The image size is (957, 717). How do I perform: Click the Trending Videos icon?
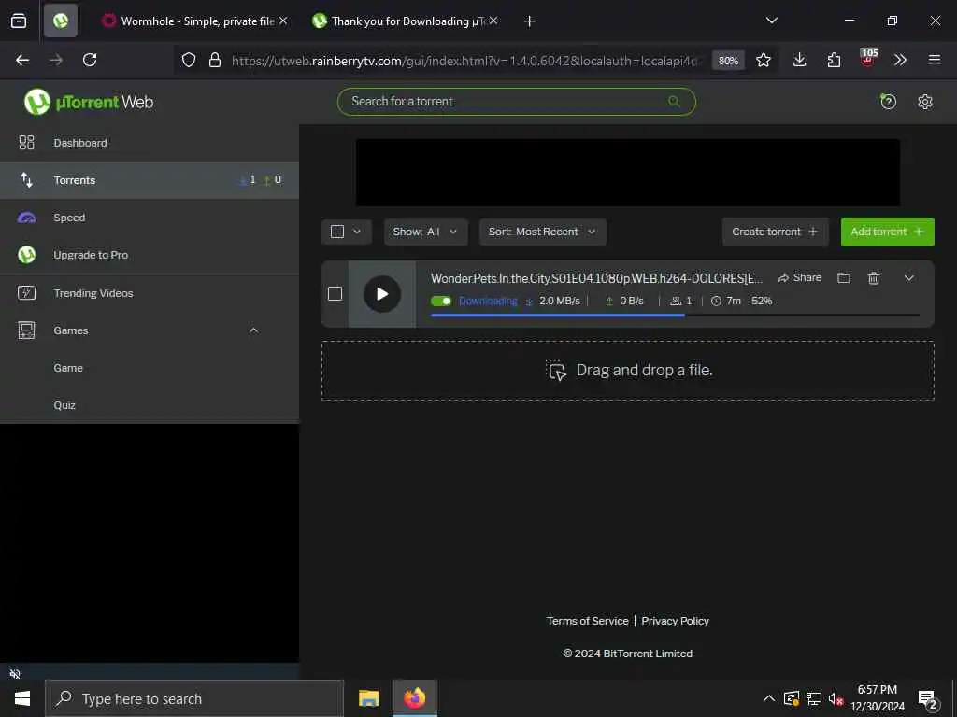click(x=26, y=292)
